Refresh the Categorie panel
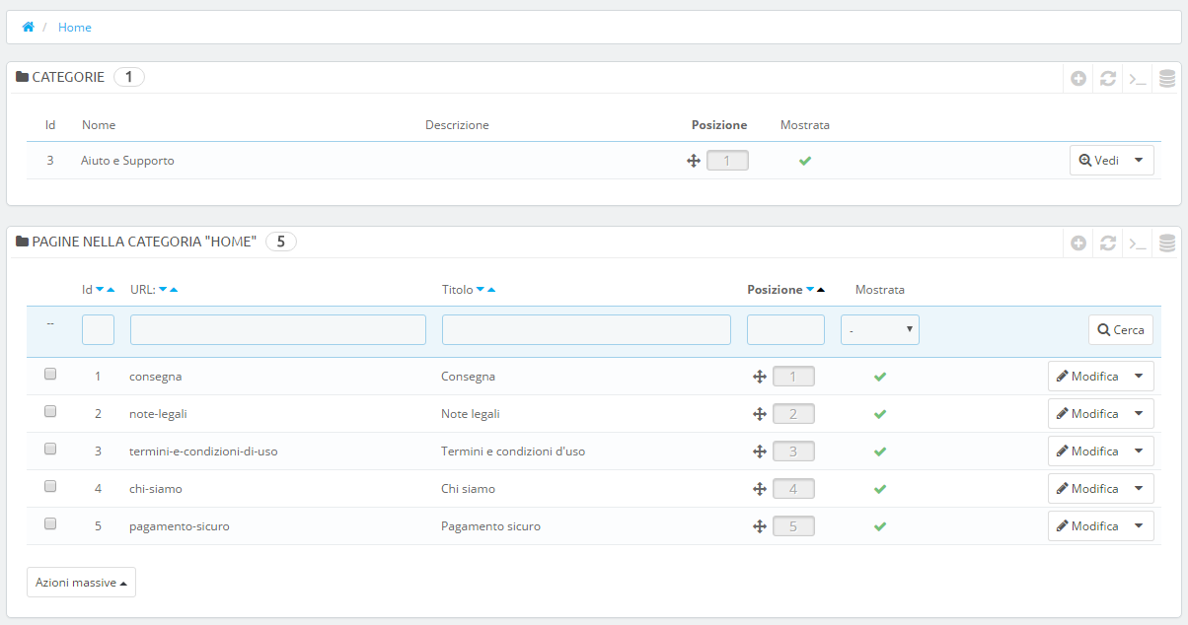The image size is (1188, 625). tap(1108, 78)
